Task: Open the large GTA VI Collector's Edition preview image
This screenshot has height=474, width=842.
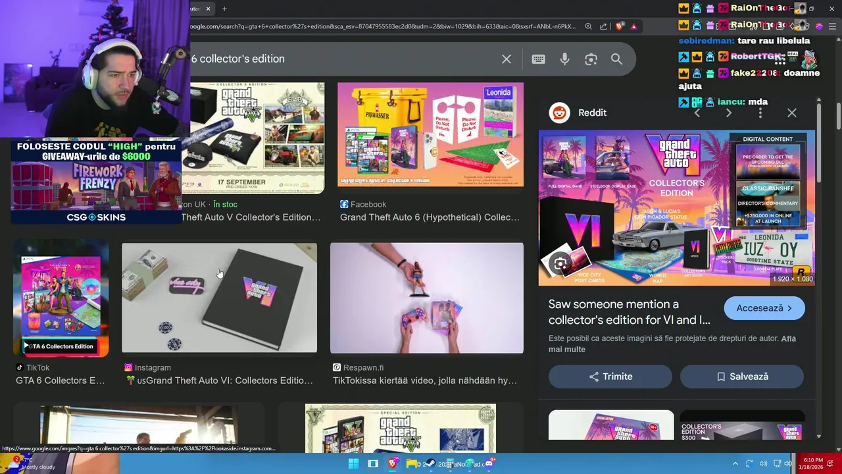Action: (677, 208)
